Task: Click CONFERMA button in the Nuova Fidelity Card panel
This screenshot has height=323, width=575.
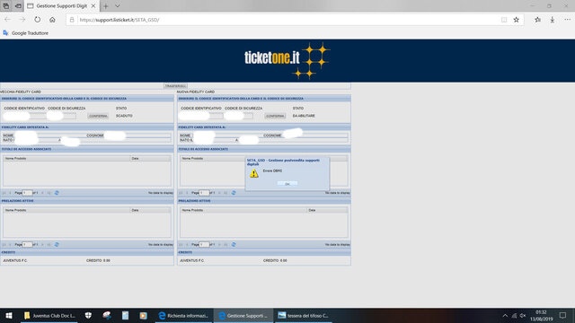Action: 275,116
